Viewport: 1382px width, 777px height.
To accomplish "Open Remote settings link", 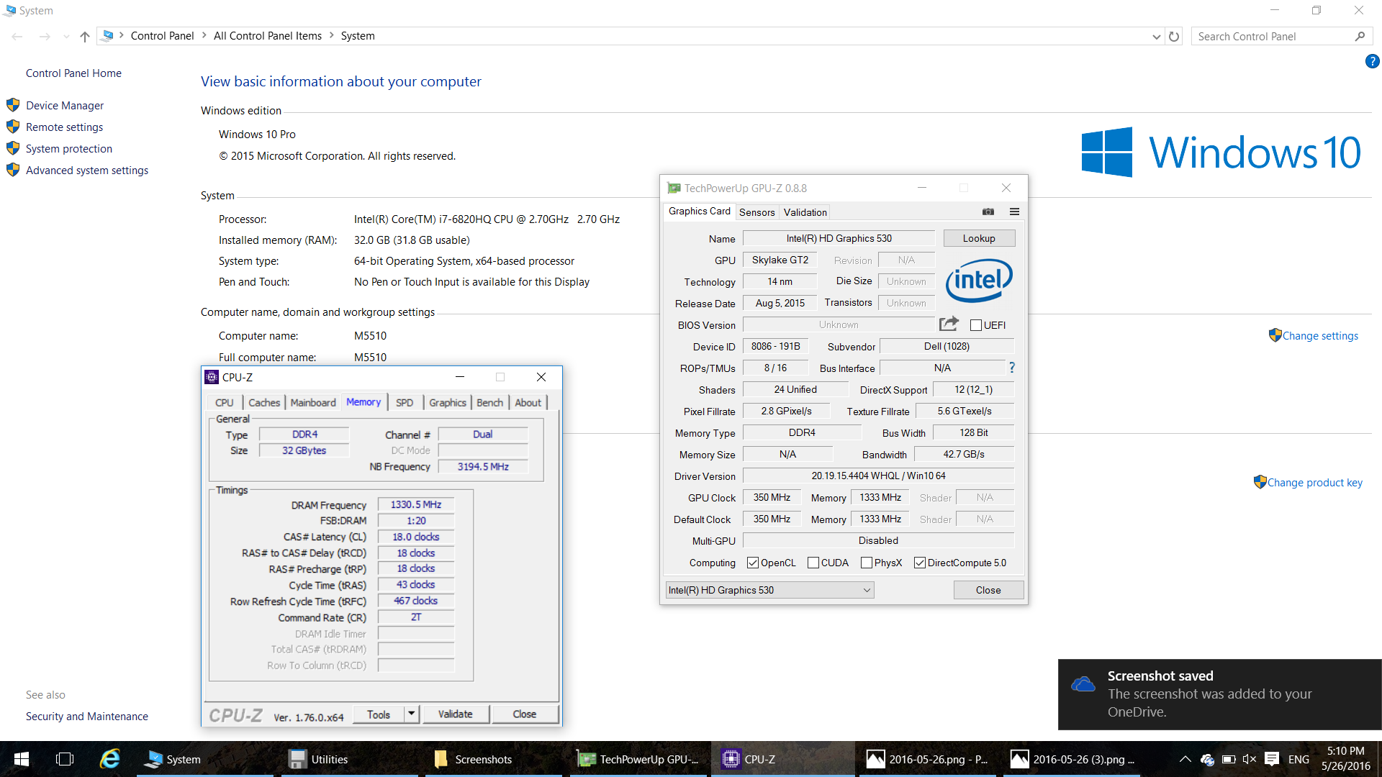I will 65,127.
